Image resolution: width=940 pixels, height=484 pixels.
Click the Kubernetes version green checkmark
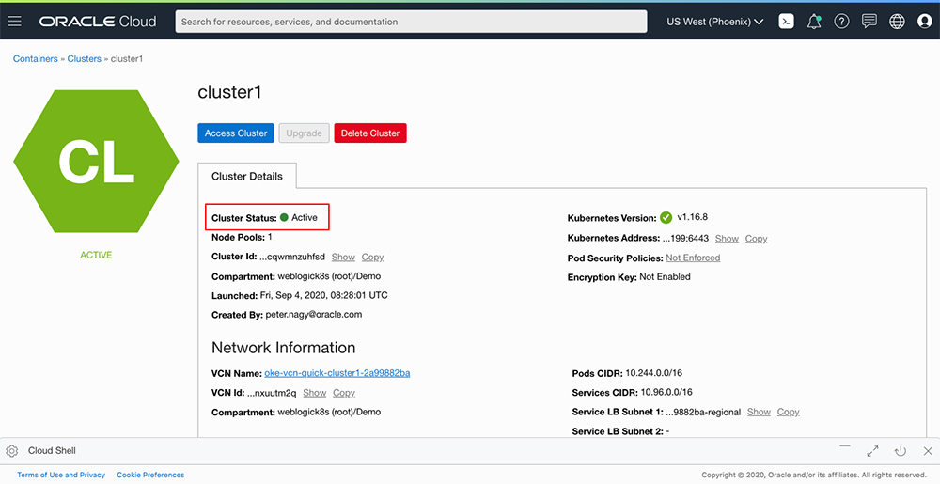[666, 217]
